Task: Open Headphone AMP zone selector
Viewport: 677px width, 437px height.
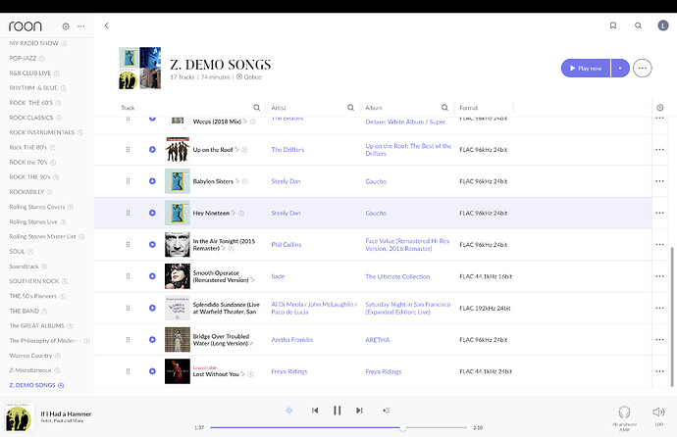Action: (x=624, y=417)
